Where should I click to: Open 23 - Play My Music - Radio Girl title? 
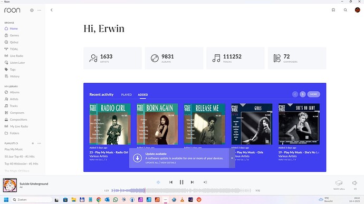point(109,152)
